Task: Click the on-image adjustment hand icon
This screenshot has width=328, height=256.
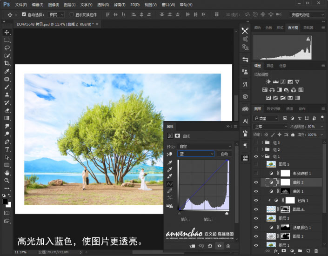Action: (x=169, y=154)
